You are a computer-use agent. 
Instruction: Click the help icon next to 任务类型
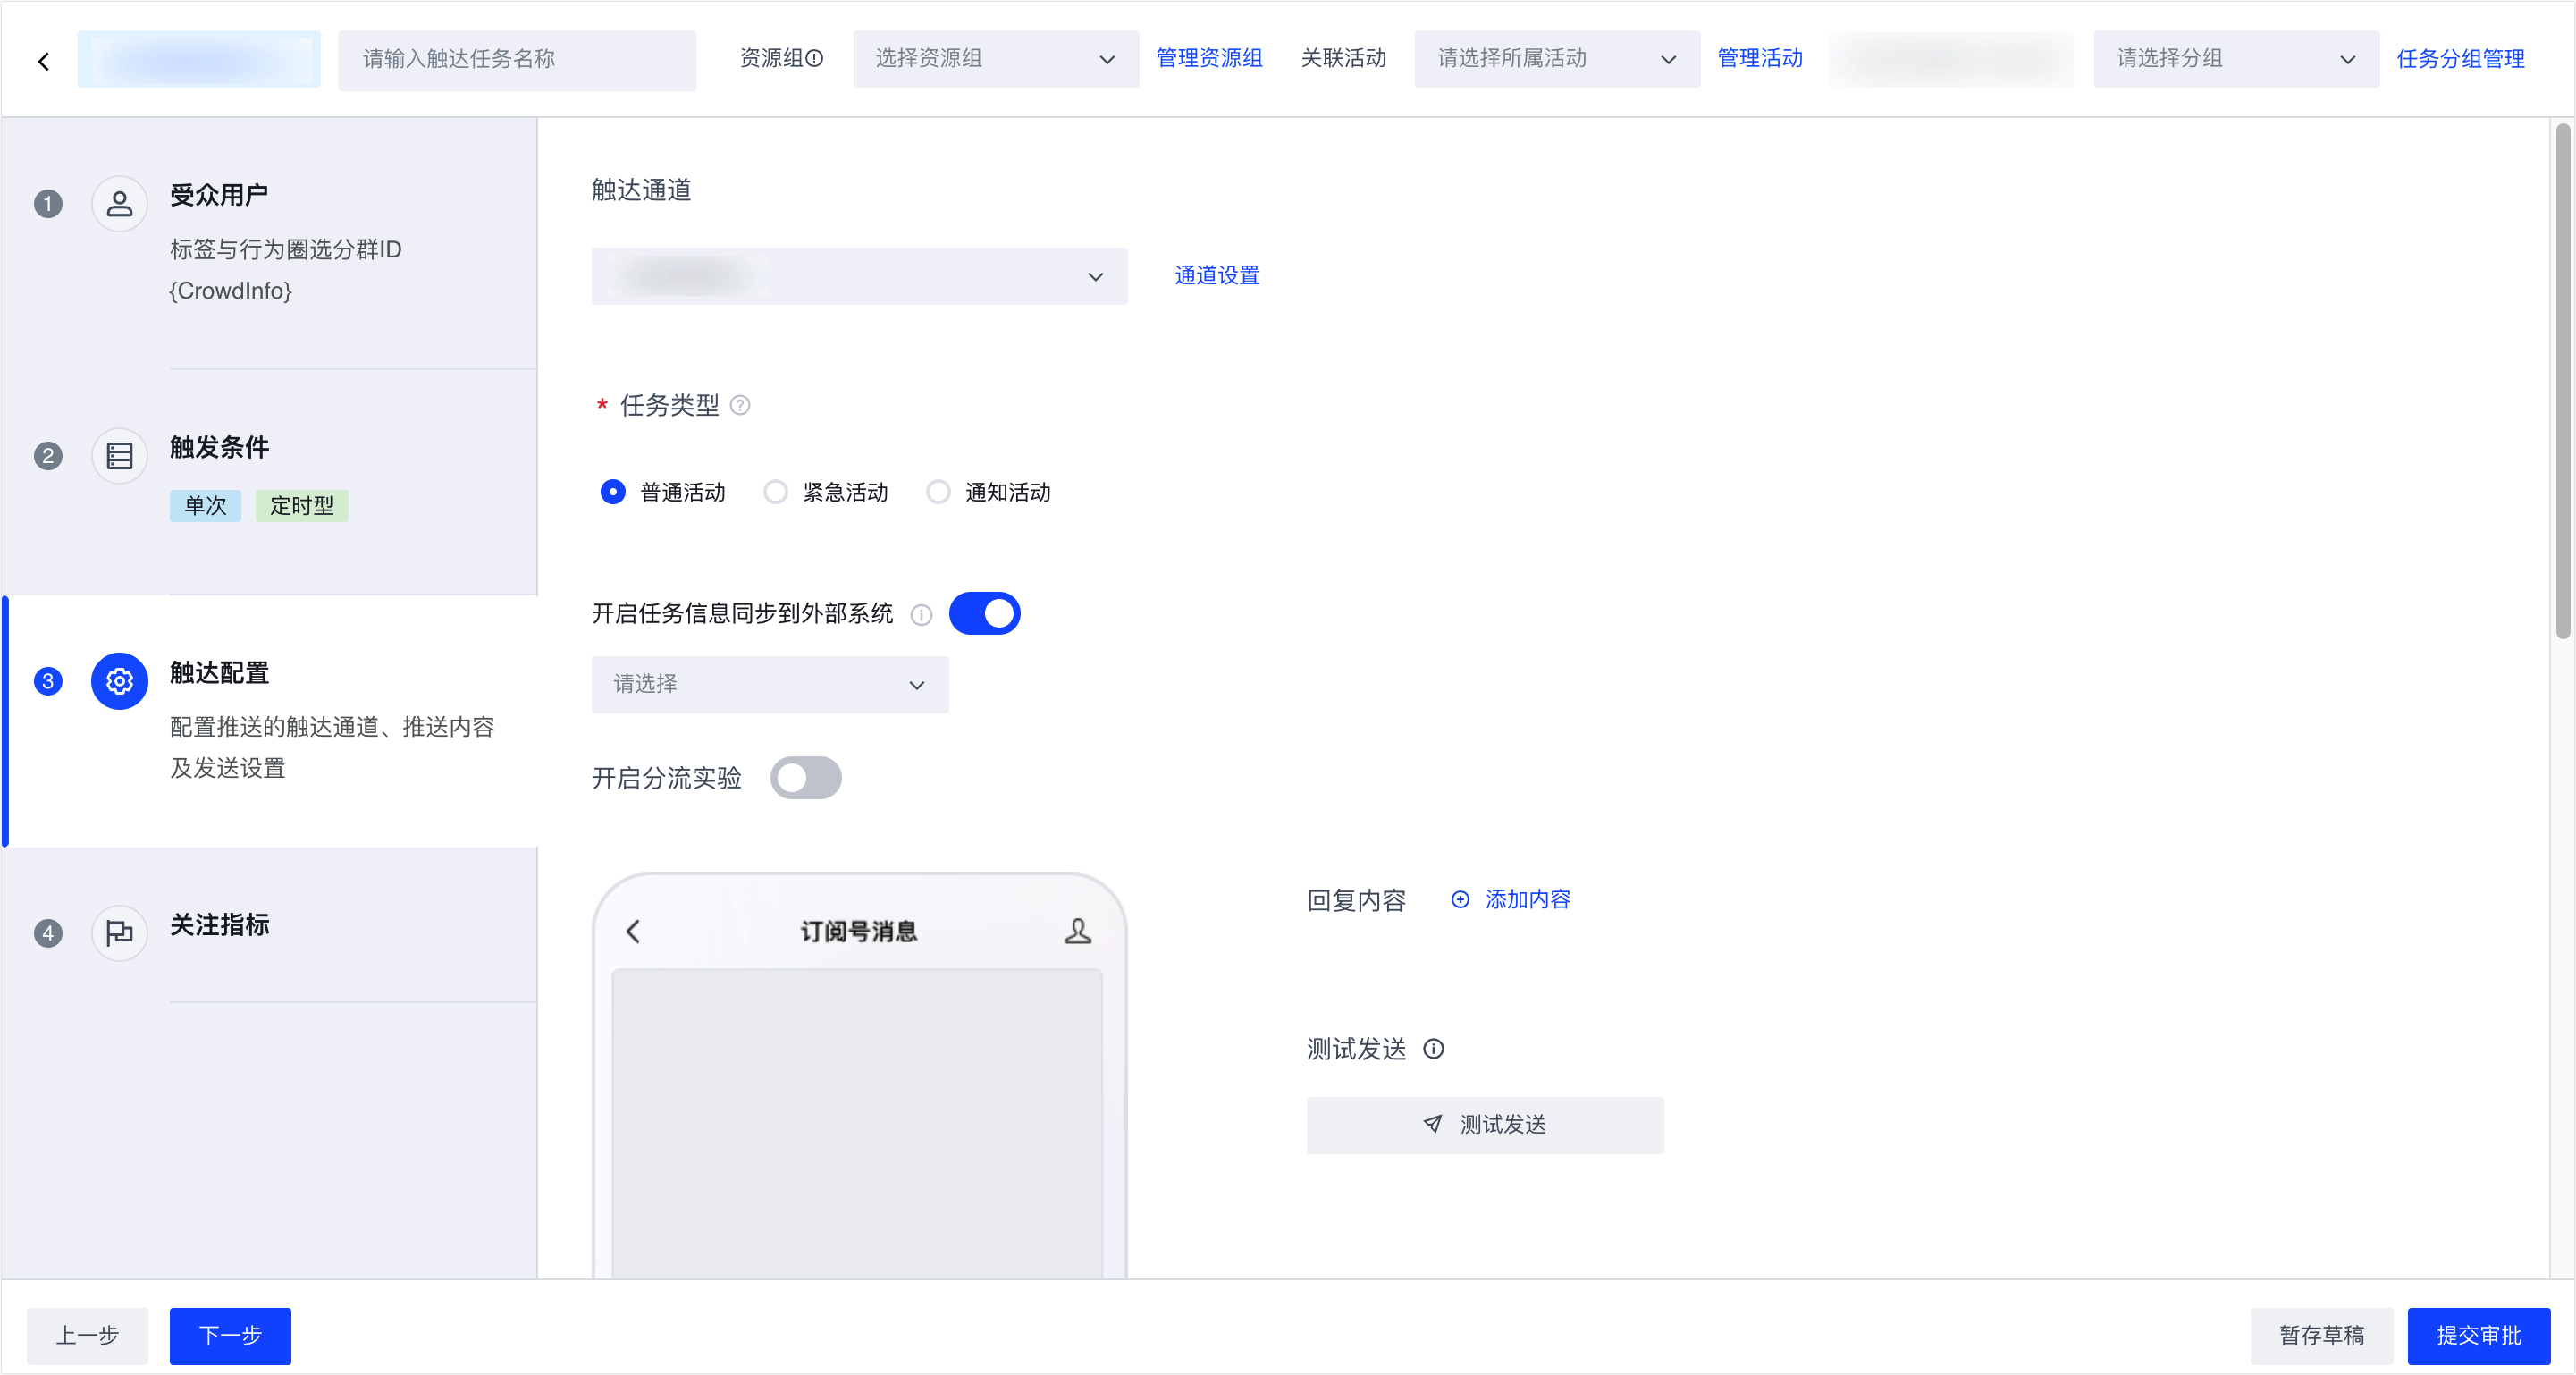740,405
